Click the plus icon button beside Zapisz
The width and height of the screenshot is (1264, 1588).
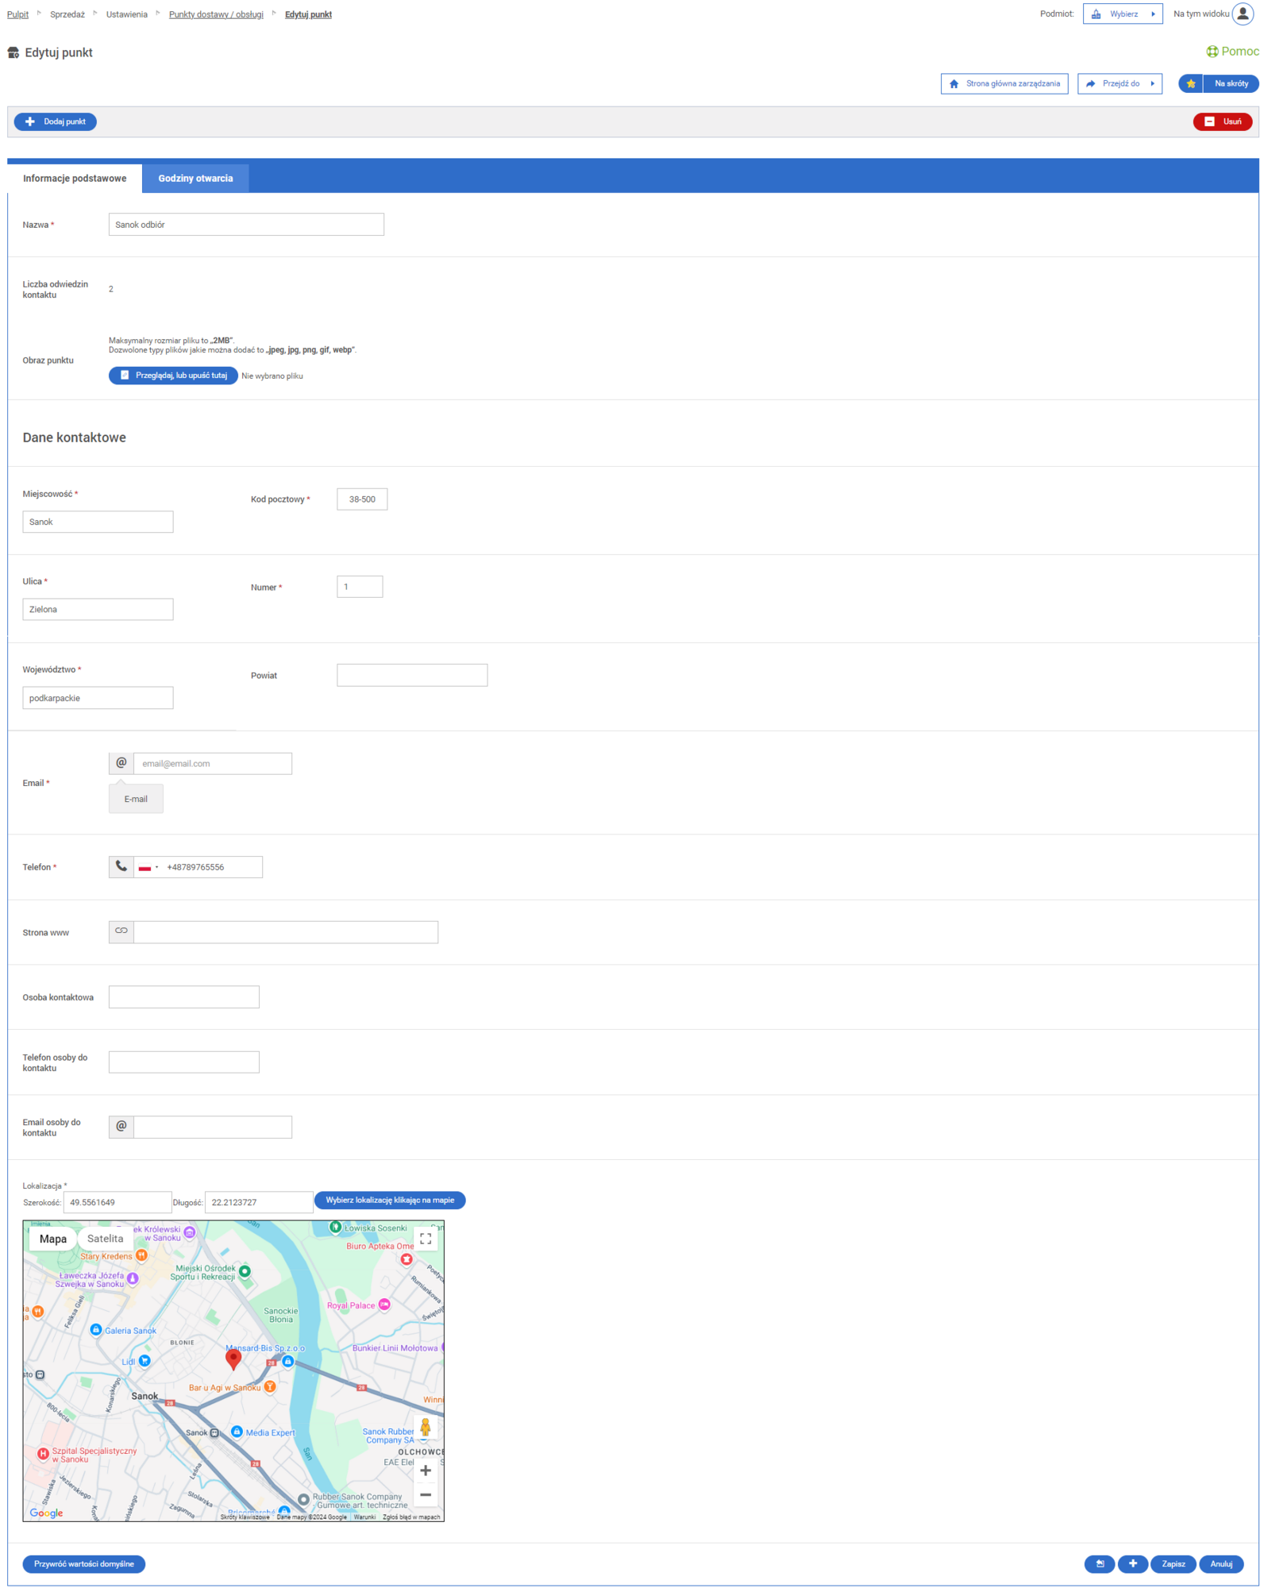1132,1564
